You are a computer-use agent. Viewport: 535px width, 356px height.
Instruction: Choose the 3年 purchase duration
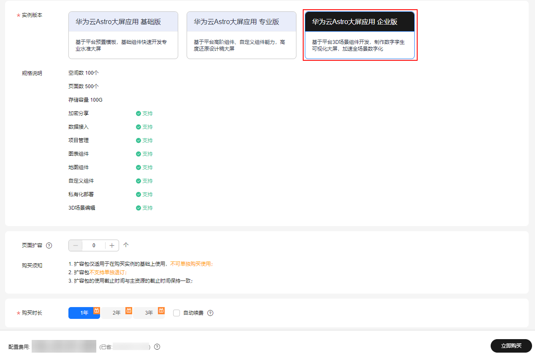[149, 313]
